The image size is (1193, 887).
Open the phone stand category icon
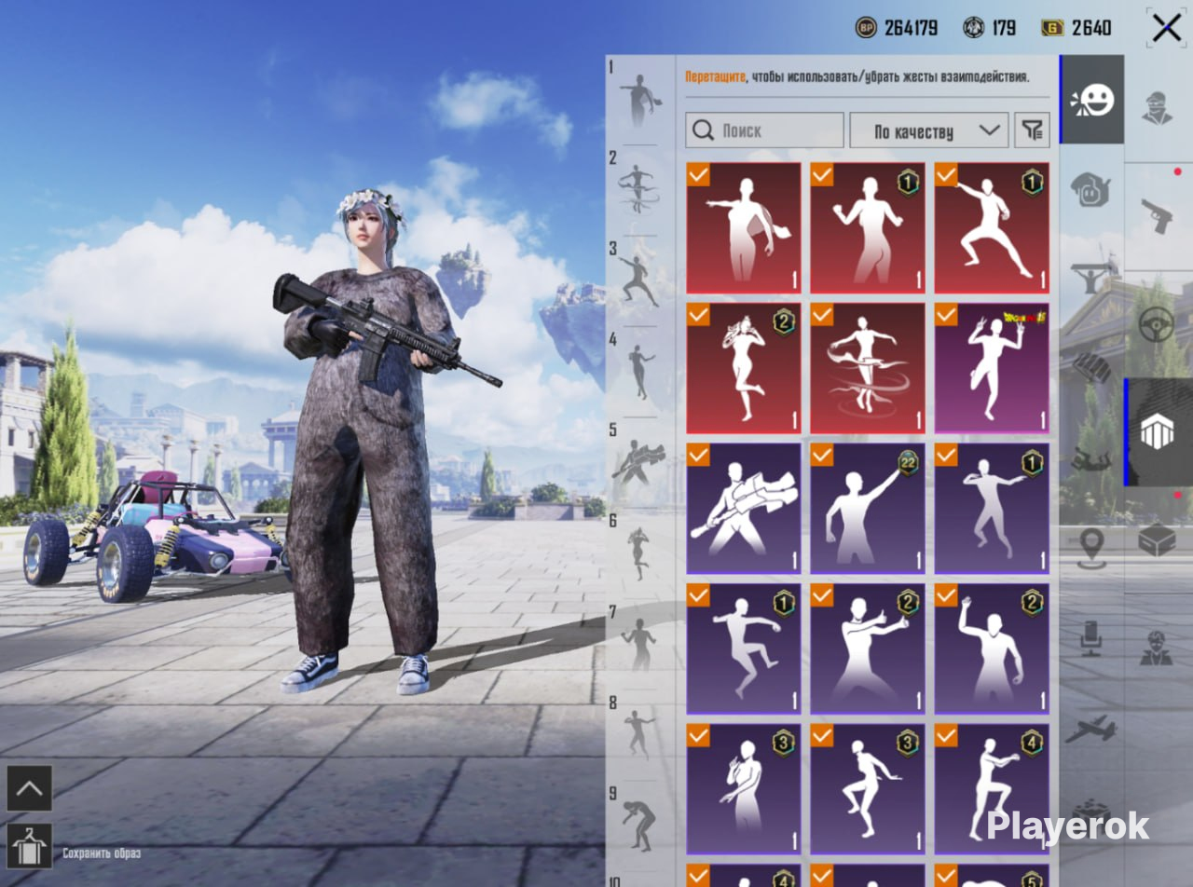tap(1092, 638)
